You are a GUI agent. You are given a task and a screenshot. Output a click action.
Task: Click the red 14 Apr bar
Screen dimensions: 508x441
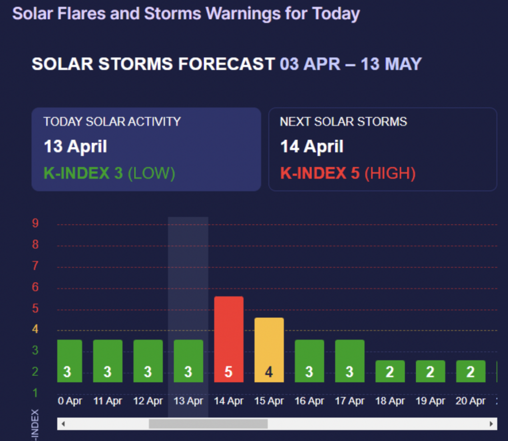pyautogui.click(x=229, y=340)
